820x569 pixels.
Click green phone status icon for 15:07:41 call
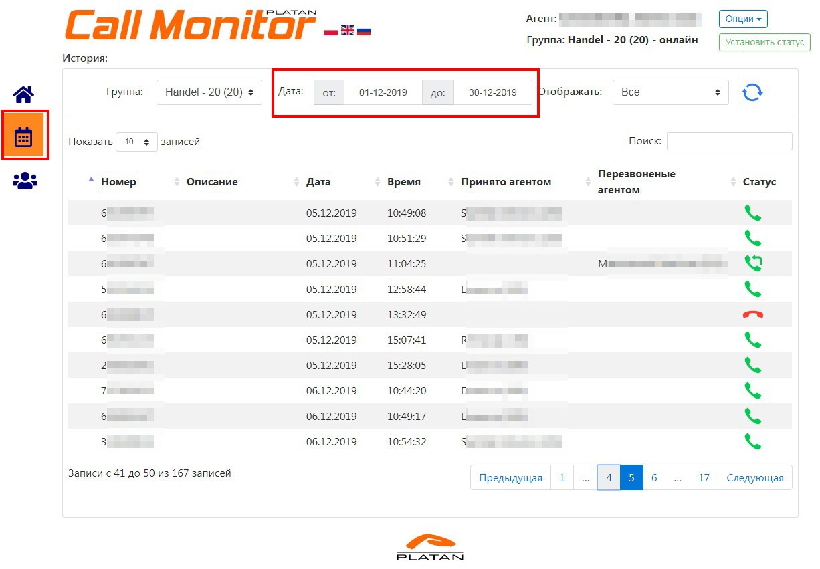click(x=753, y=340)
